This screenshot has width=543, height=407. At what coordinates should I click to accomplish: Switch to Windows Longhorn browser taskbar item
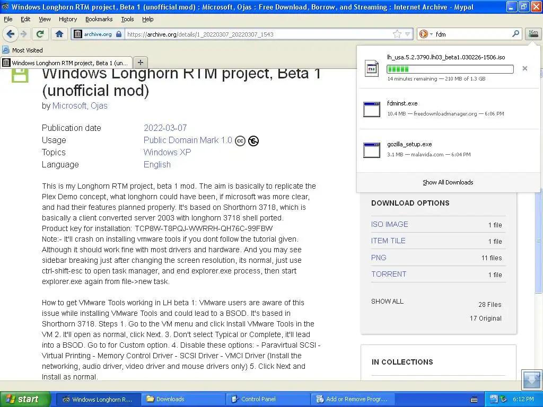point(98,399)
